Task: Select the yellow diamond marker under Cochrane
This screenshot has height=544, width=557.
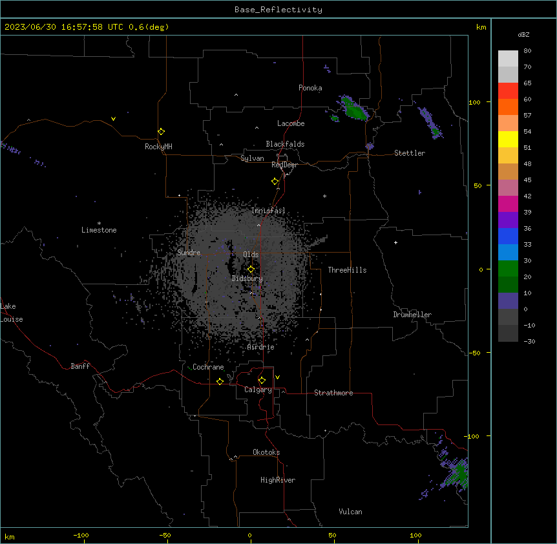Action: point(220,381)
